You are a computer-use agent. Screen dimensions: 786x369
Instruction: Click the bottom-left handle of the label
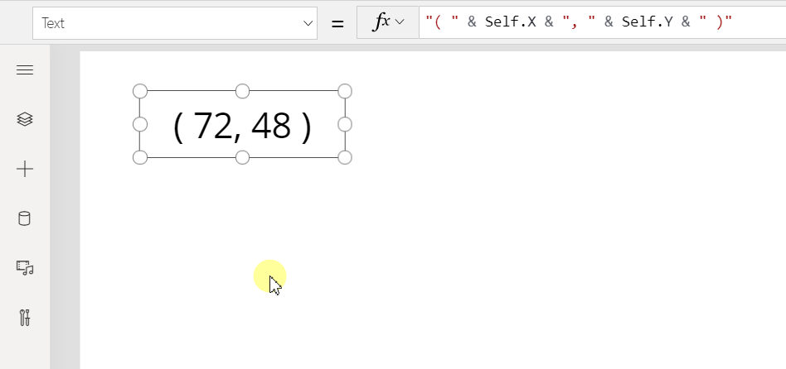pos(140,157)
